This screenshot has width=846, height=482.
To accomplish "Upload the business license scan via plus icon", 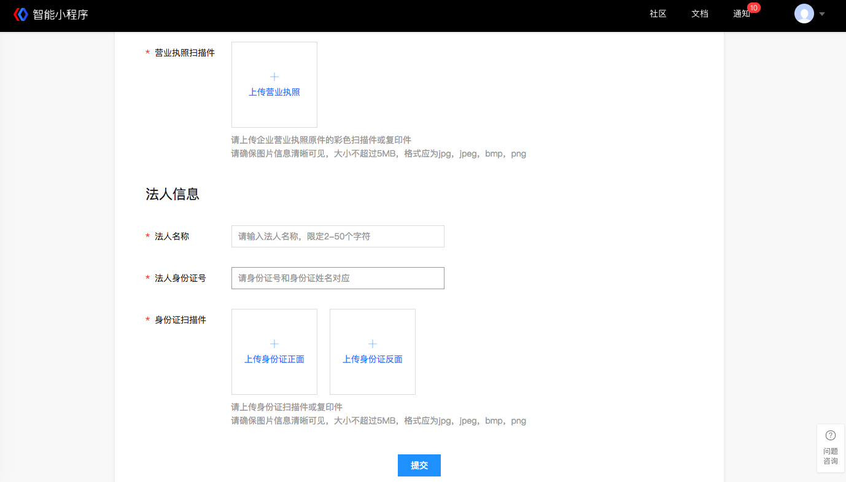I will pos(274,77).
